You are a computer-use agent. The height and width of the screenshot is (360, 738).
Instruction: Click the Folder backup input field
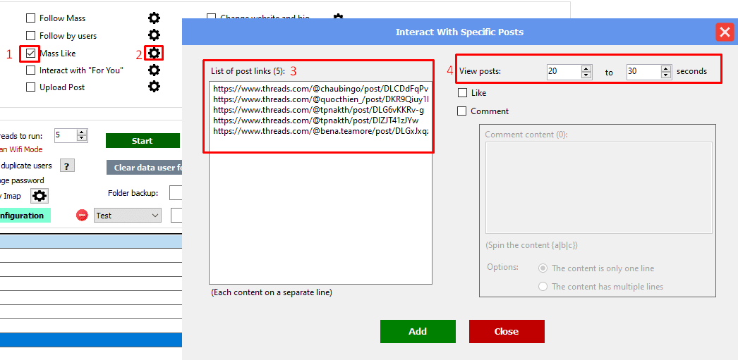176,193
